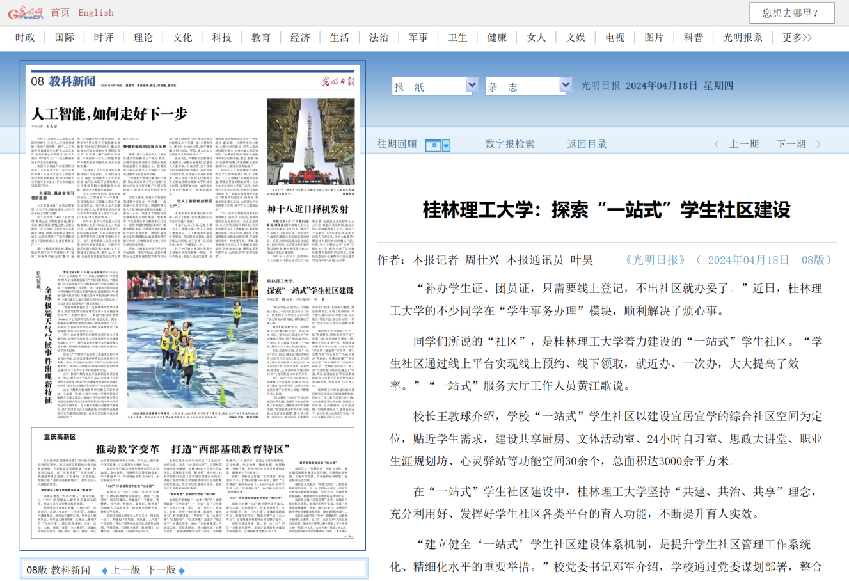
Task: Click the right chevron beside 下一期
Action: coord(818,145)
